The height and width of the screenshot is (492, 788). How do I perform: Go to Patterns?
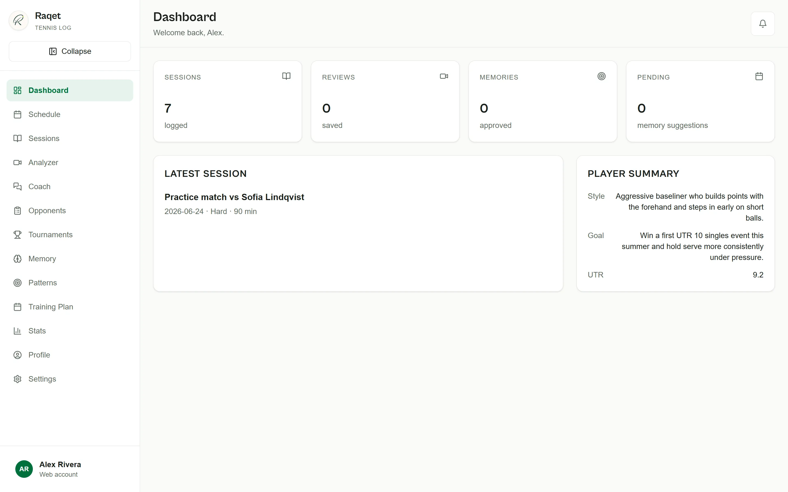[x=70, y=283]
